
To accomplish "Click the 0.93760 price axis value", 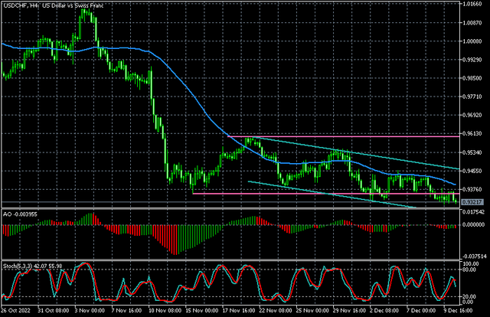I will click(472, 189).
